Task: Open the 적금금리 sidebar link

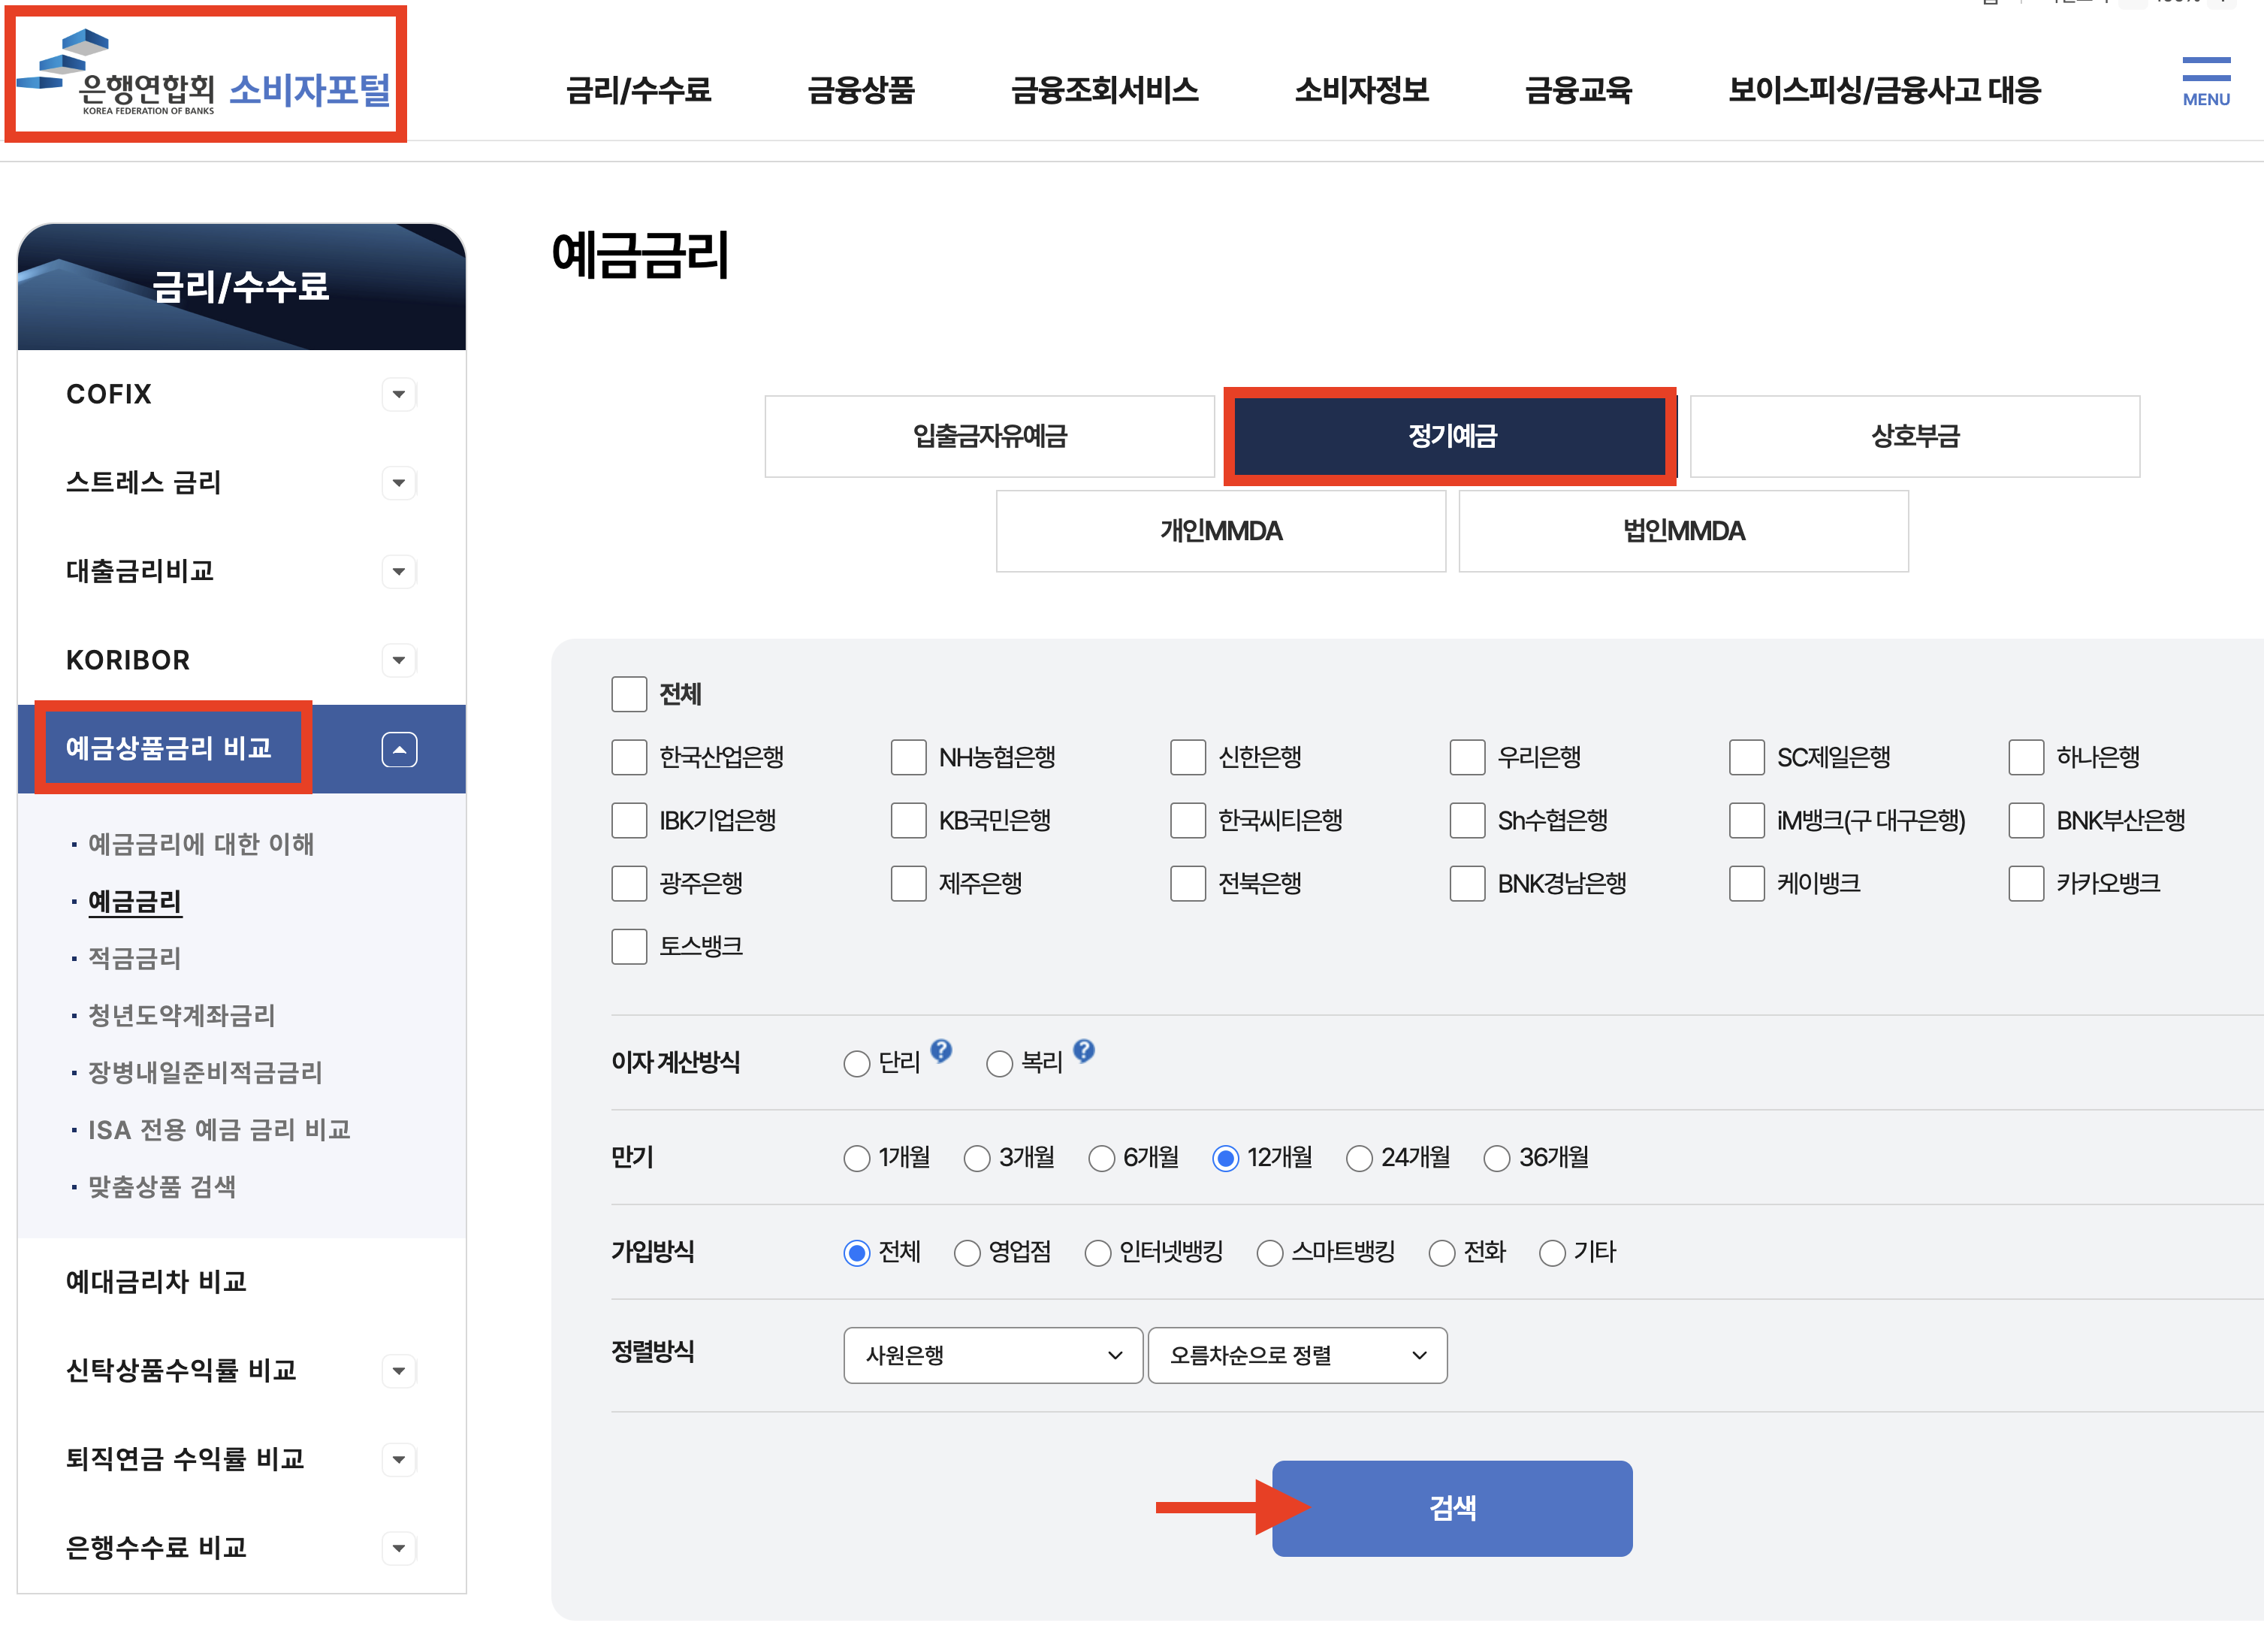Action: (x=134, y=959)
